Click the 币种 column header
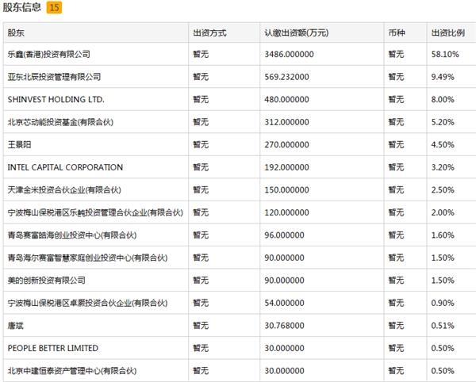This screenshot has width=476, height=382. pos(397,32)
